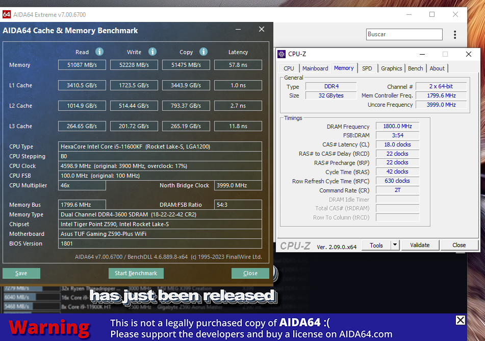Click the CAS# Latency value 18.0 clocks

click(397, 144)
